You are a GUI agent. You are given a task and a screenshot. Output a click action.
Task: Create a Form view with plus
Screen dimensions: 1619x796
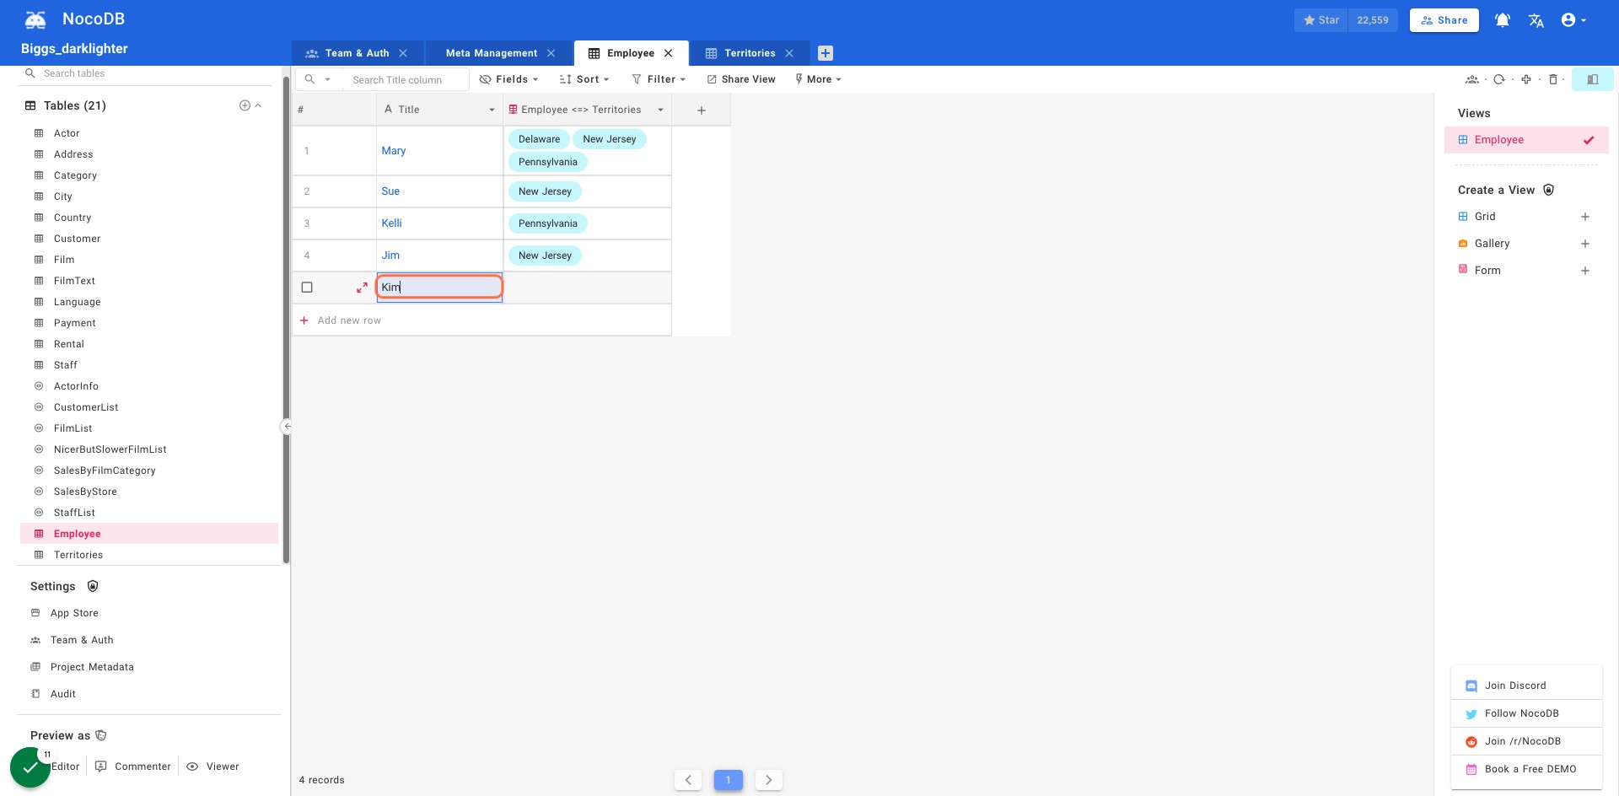coord(1584,271)
